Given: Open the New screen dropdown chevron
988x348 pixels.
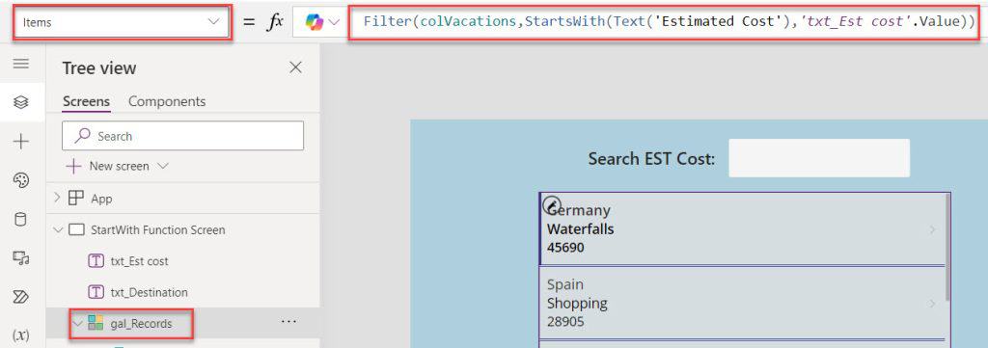Looking at the screenshot, I should coord(163,166).
